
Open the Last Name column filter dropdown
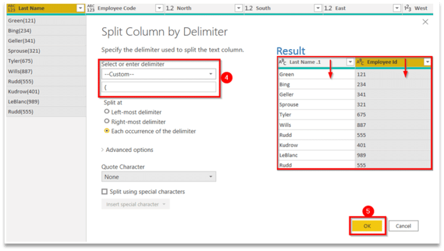[x=80, y=8]
